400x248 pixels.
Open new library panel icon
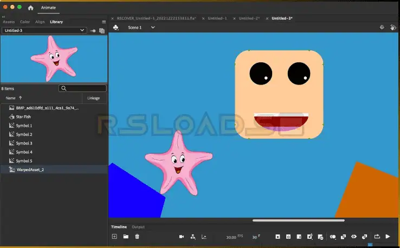[102, 31]
